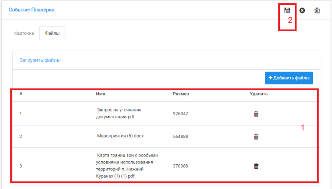Image resolution: width=332 pixels, height=189 pixels.
Task: Click the save floppy disk icon
Action: pos(287,10)
